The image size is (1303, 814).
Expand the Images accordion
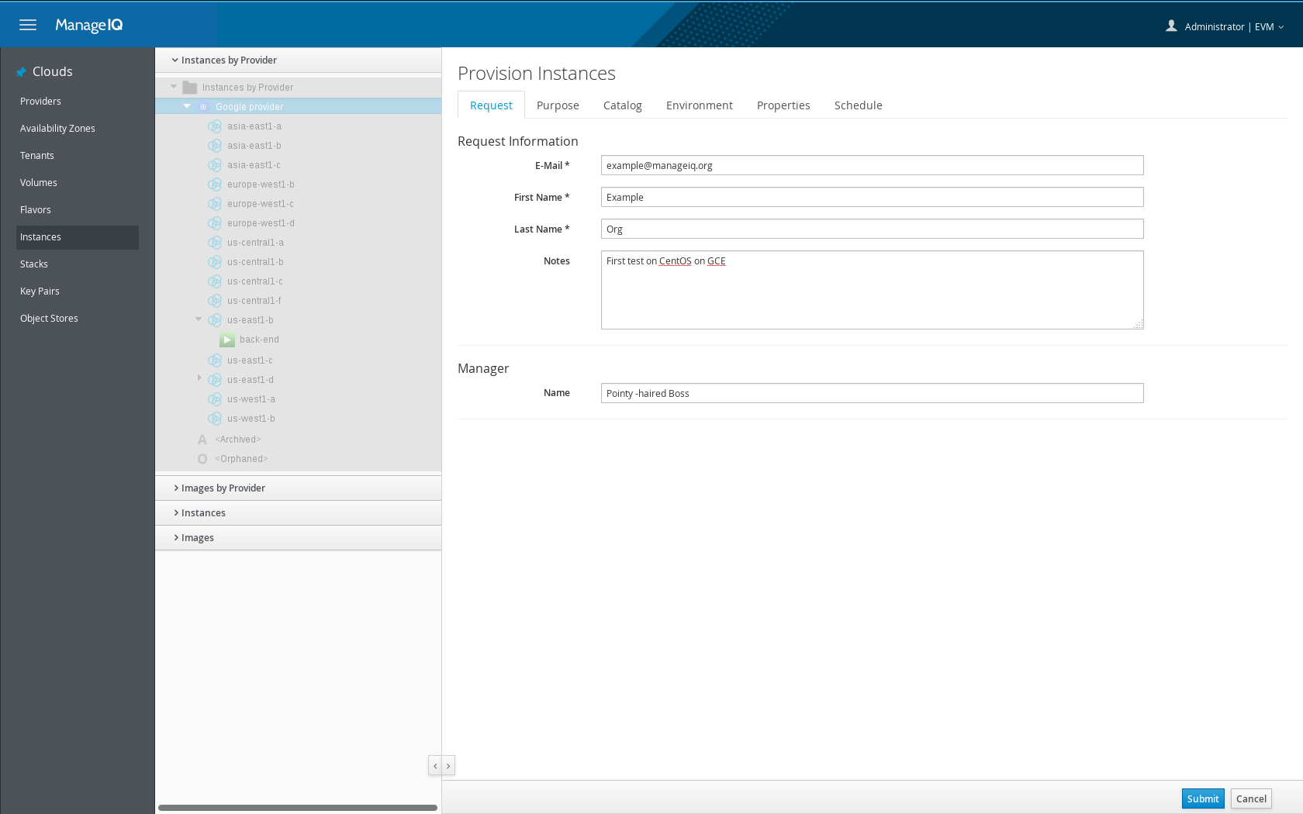(x=298, y=538)
